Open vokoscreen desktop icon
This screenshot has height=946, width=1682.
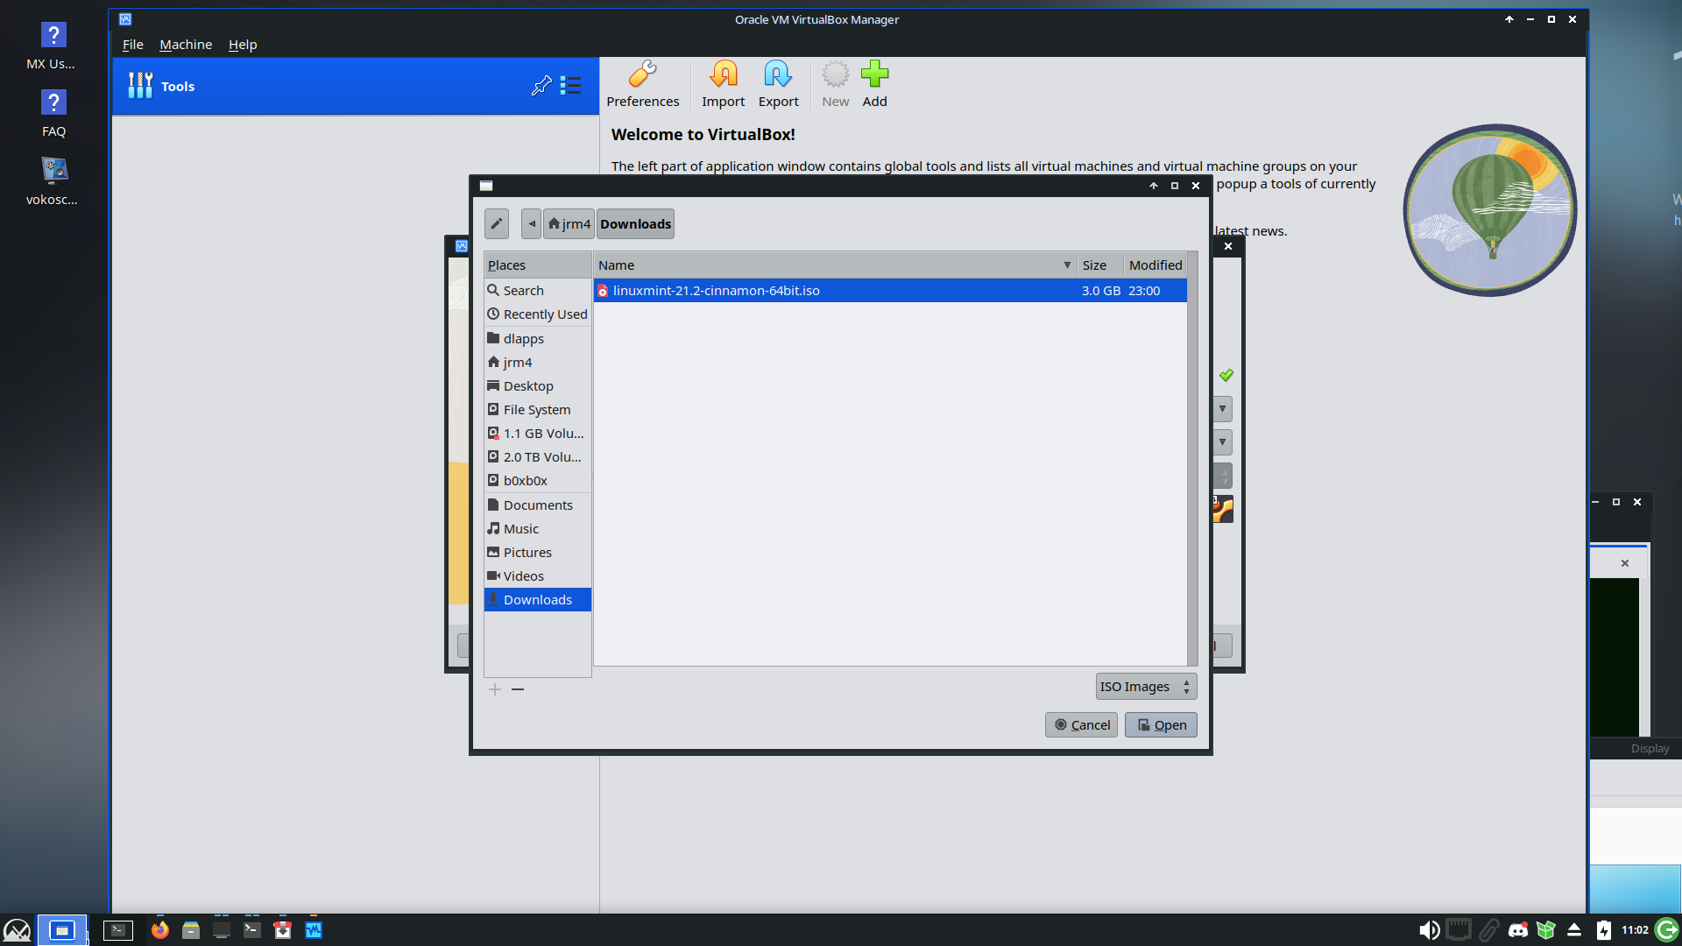click(53, 181)
